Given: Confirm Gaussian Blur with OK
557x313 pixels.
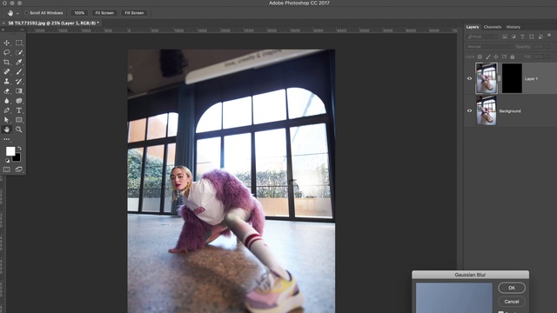Looking at the screenshot, I should coord(512,288).
